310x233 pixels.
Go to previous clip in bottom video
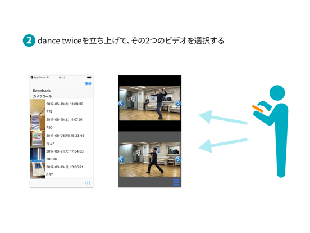point(121,159)
